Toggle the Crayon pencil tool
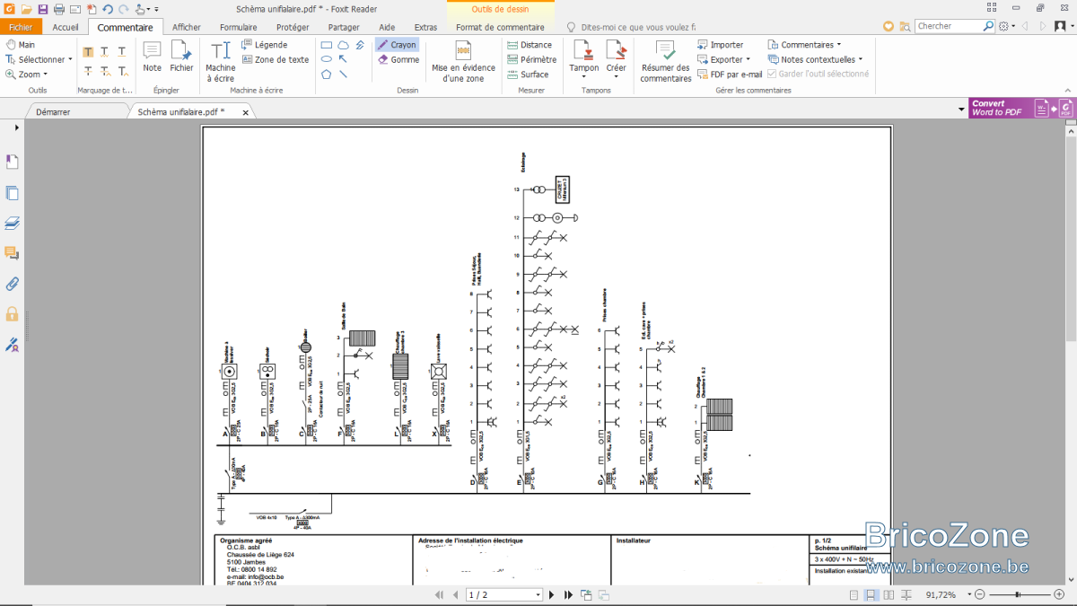The image size is (1077, 606). click(x=397, y=45)
